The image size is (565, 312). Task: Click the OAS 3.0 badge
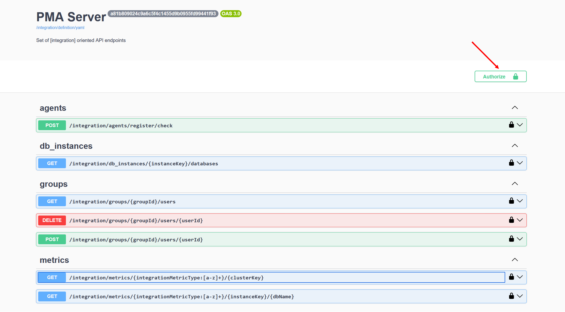pos(231,14)
